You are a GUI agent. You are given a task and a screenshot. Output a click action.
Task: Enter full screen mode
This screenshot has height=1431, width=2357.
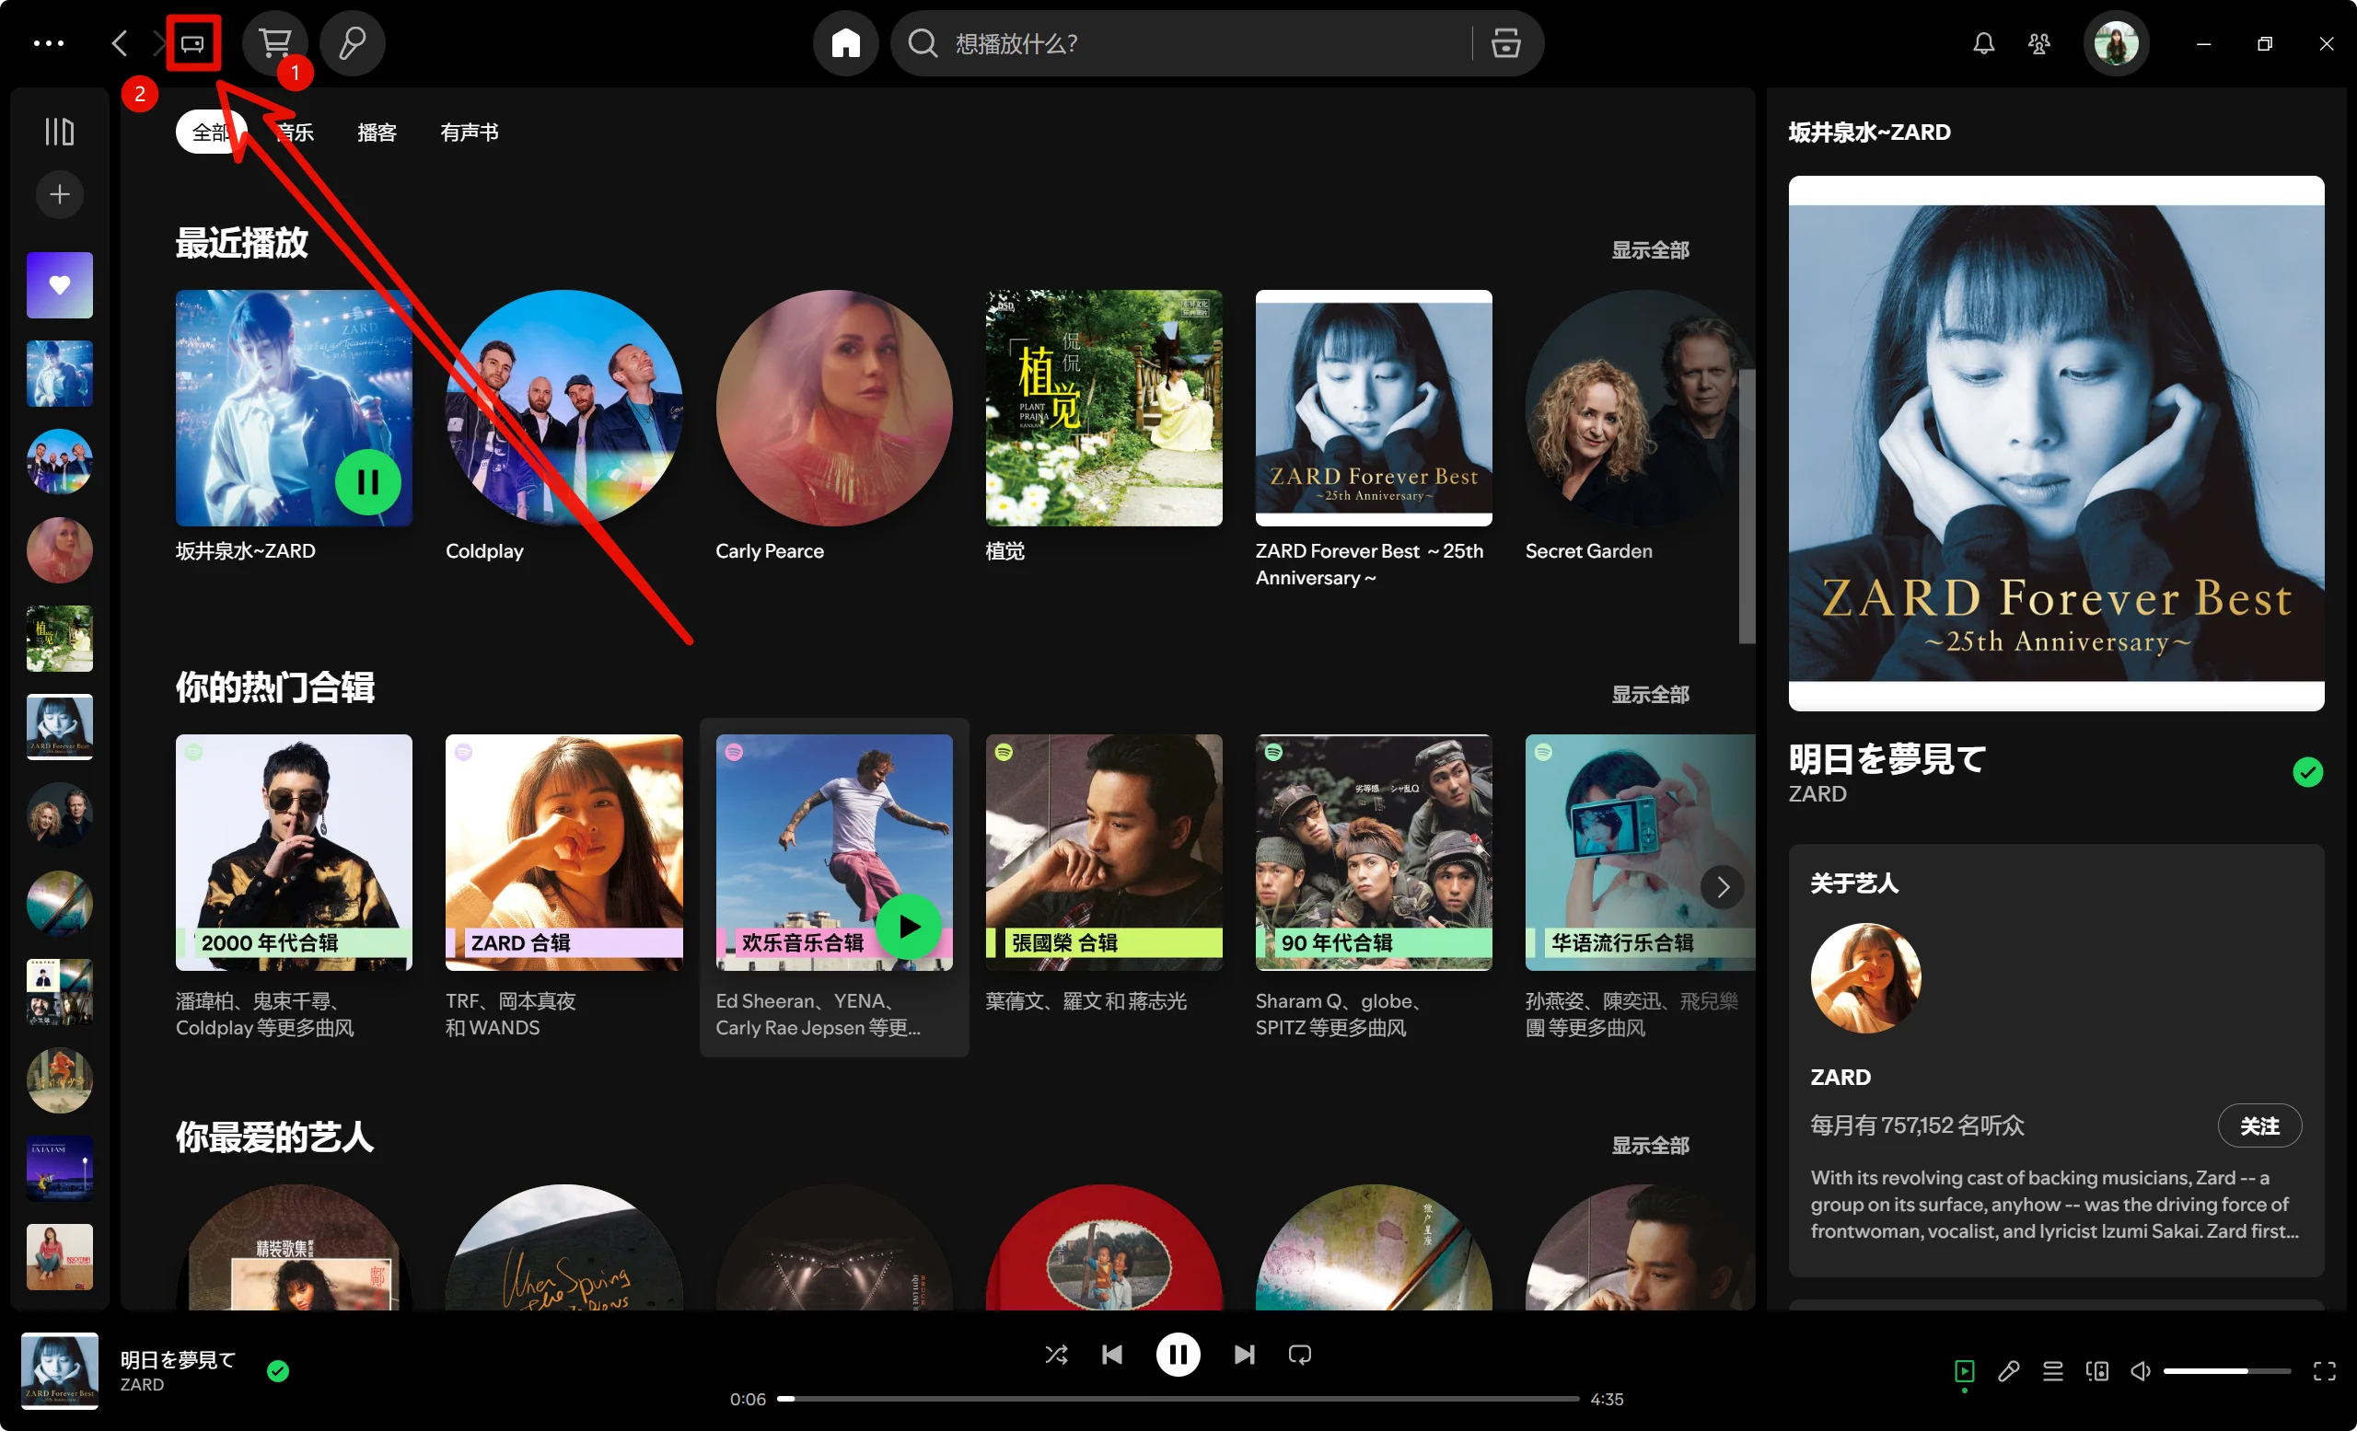pyautogui.click(x=2325, y=1371)
